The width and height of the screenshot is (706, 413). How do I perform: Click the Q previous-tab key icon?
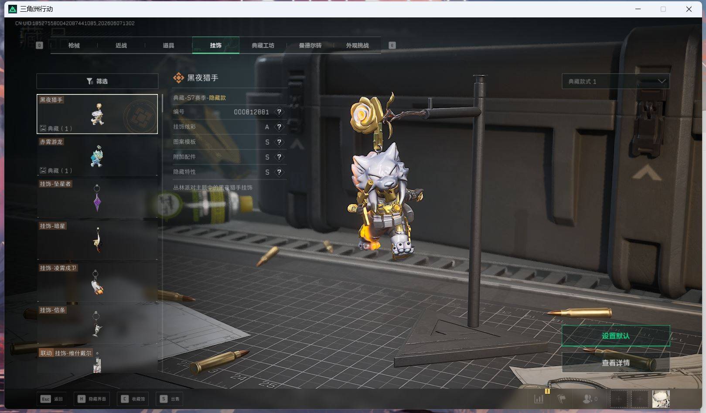point(40,45)
